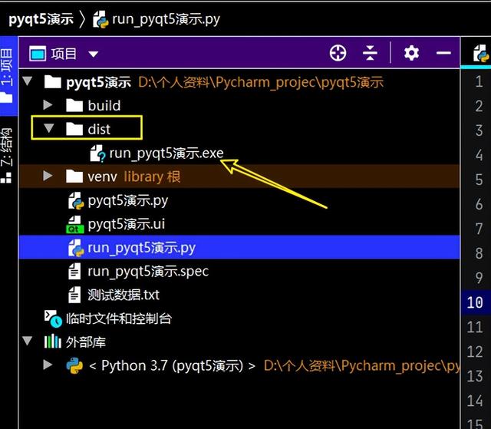Click run_pyqt5演示.py breadcrumb in navigation bar
491x429 pixels.
click(166, 19)
